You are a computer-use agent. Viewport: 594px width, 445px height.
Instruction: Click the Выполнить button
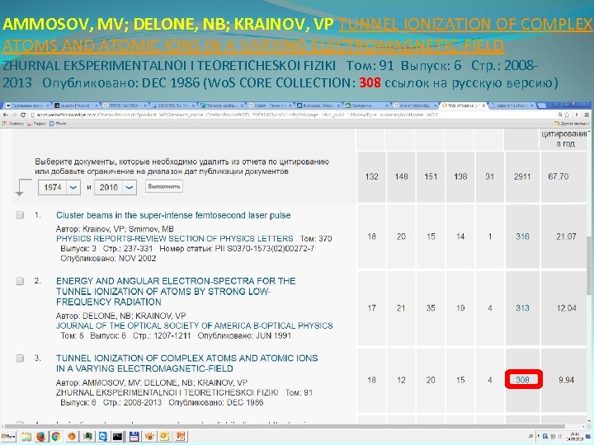pos(163,186)
